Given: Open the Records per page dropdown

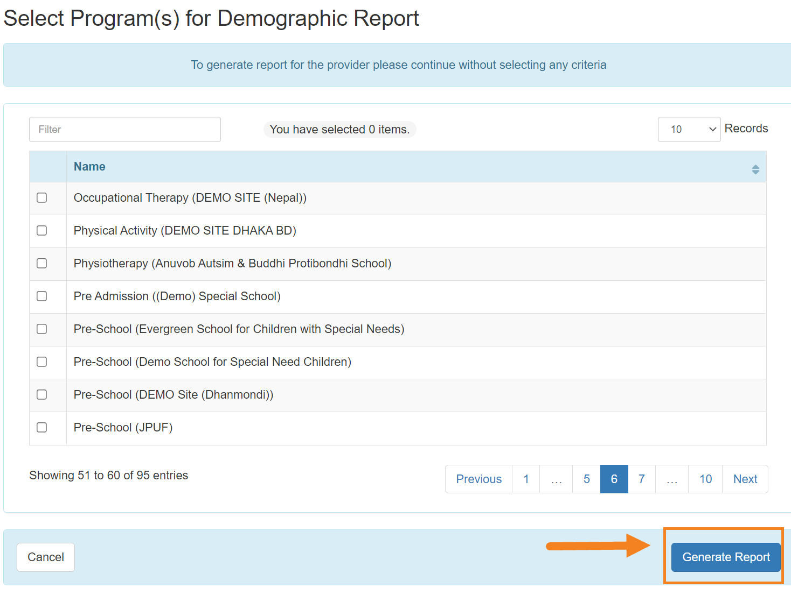Looking at the screenshot, I should pos(689,129).
